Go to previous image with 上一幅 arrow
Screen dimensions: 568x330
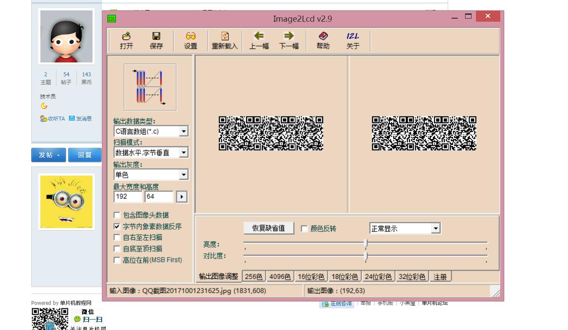pos(259,40)
